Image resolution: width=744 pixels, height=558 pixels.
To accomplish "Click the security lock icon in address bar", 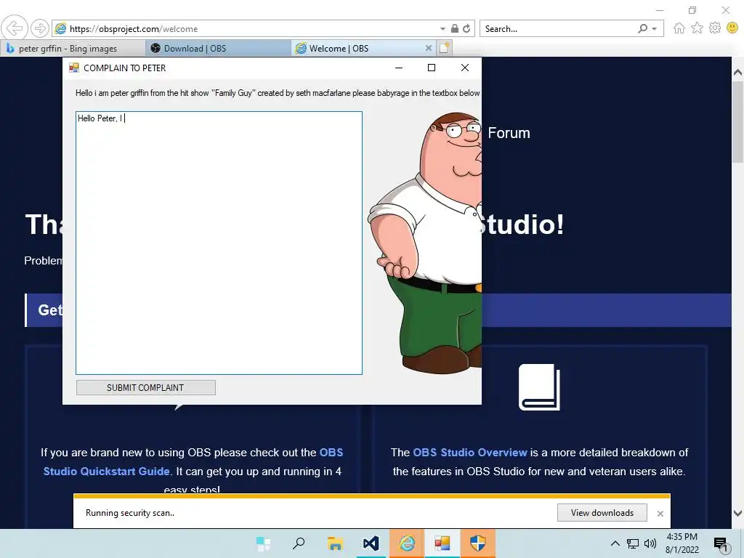I will 455,28.
